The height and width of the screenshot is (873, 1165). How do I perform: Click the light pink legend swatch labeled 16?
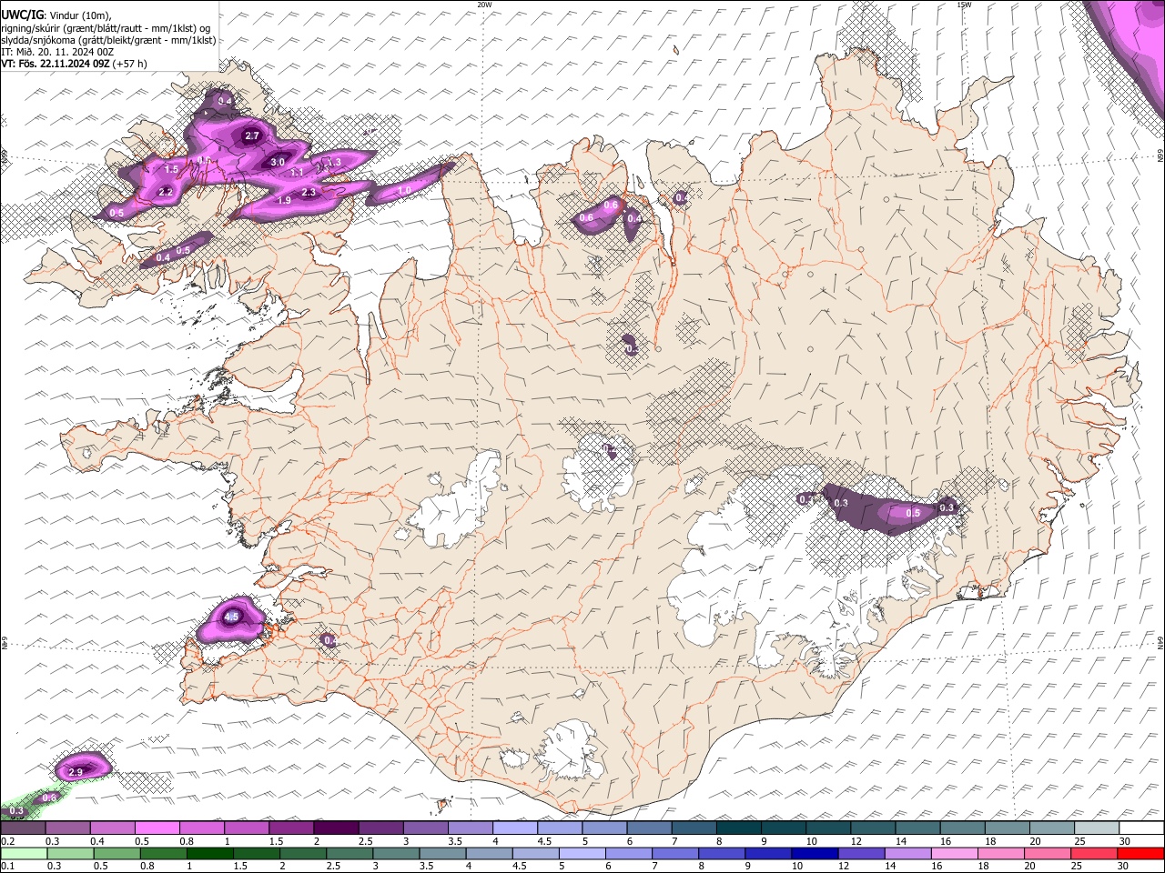click(955, 853)
